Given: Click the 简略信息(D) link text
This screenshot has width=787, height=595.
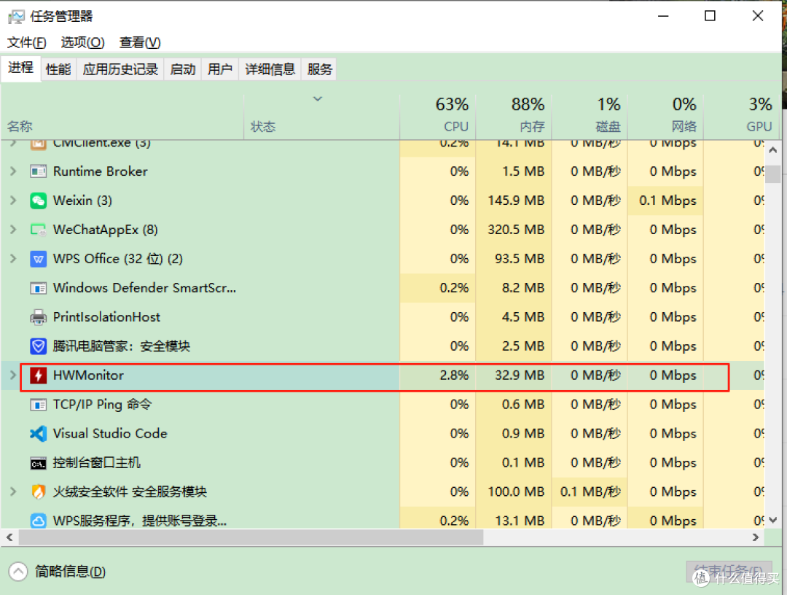Looking at the screenshot, I should [70, 572].
